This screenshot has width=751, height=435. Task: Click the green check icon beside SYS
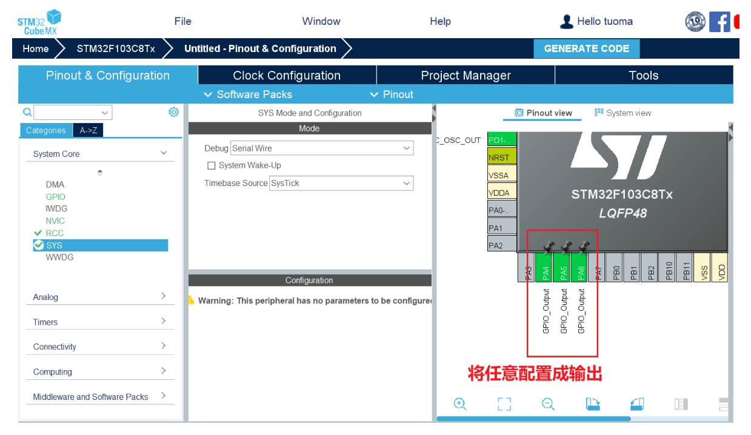[39, 245]
